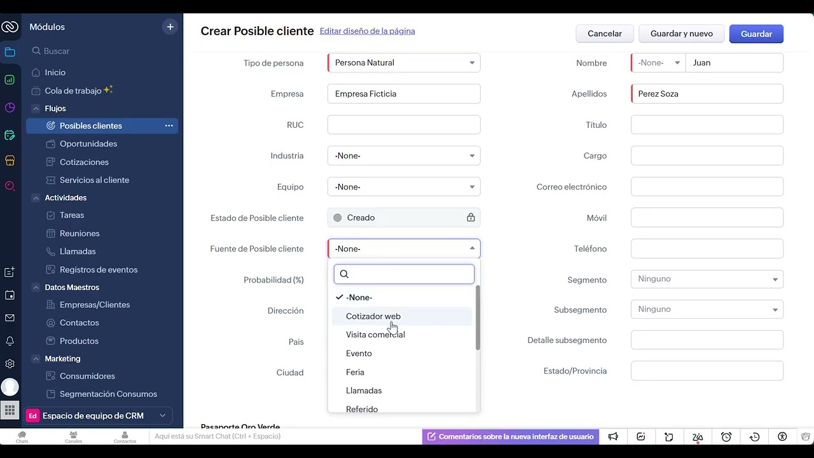Viewport: 814px width, 458px height.
Task: Open the Chats icon in bottom bar
Action: coord(22,437)
